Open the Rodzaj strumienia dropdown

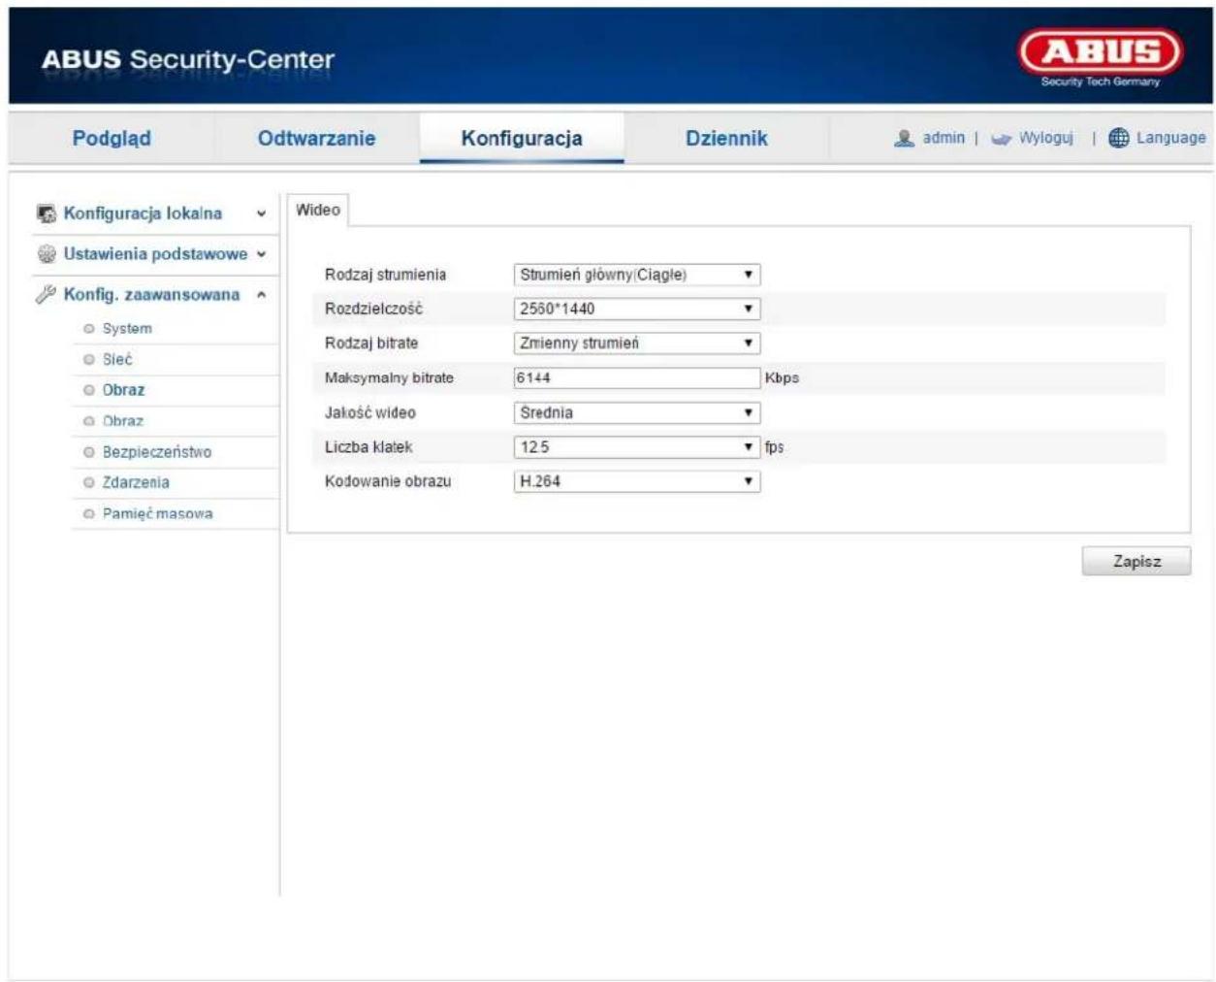637,275
